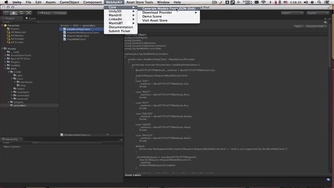Open the Project panel Create dropdown
Viewport: 334px width, 188px height.
(x=7, y=22)
